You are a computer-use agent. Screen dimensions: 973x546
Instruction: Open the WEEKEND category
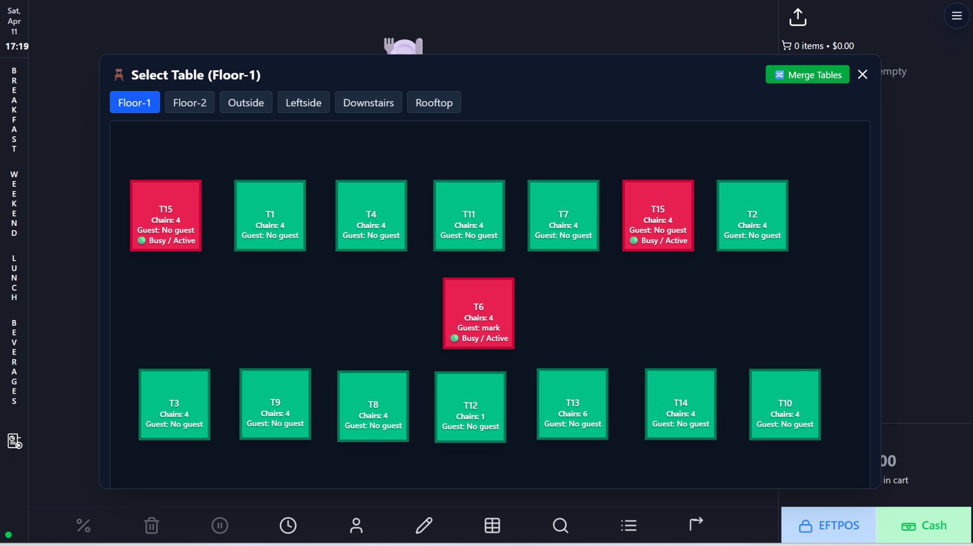point(14,204)
